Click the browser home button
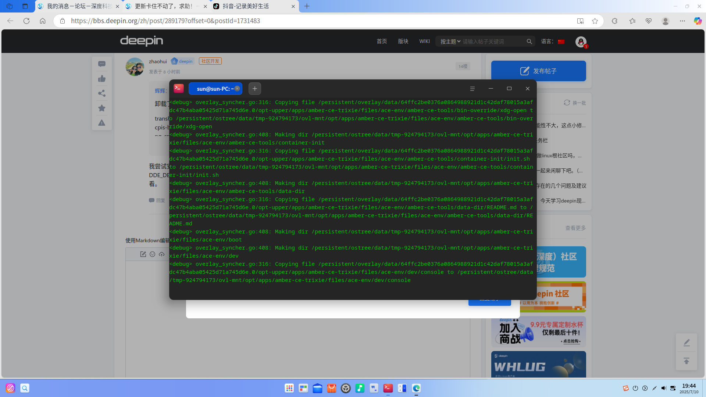The height and width of the screenshot is (397, 706). tap(43, 21)
